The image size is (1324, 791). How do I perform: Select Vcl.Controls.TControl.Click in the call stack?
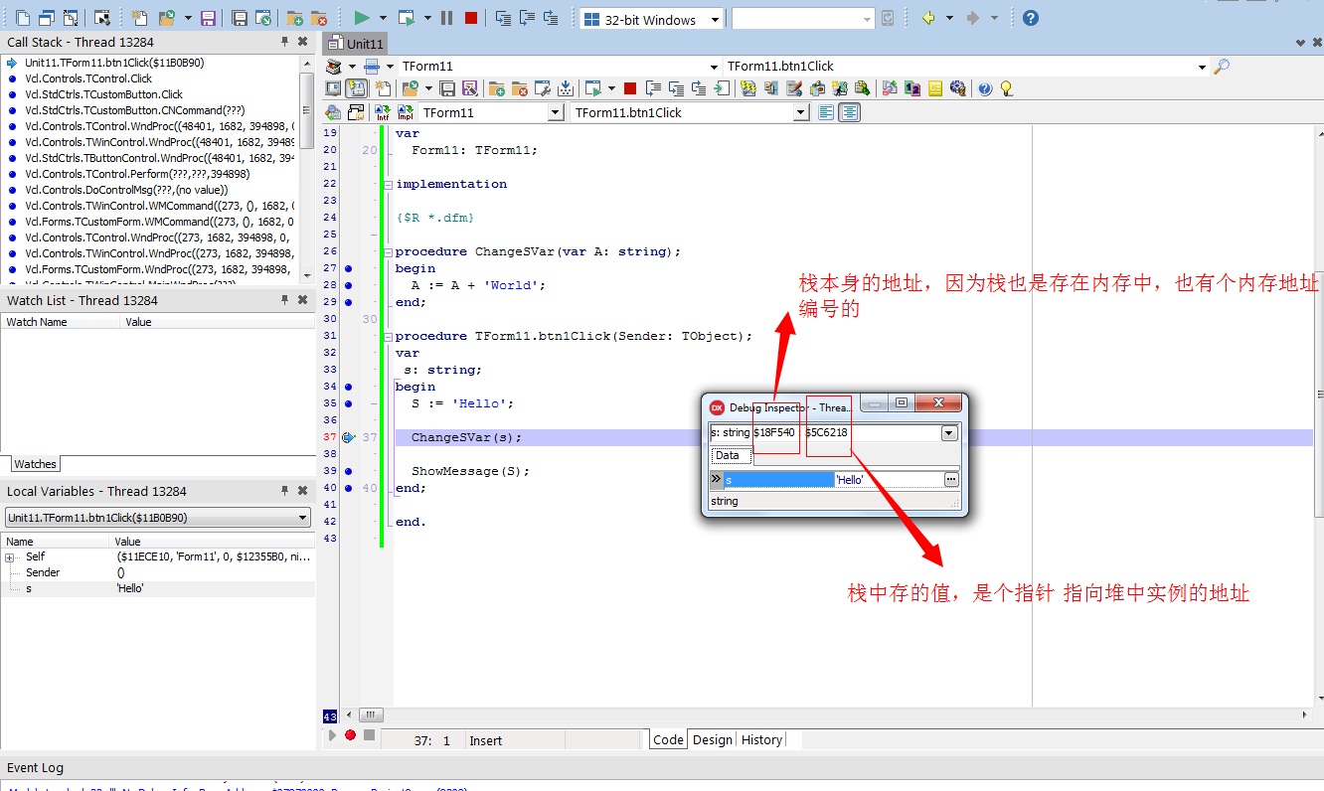coord(88,79)
